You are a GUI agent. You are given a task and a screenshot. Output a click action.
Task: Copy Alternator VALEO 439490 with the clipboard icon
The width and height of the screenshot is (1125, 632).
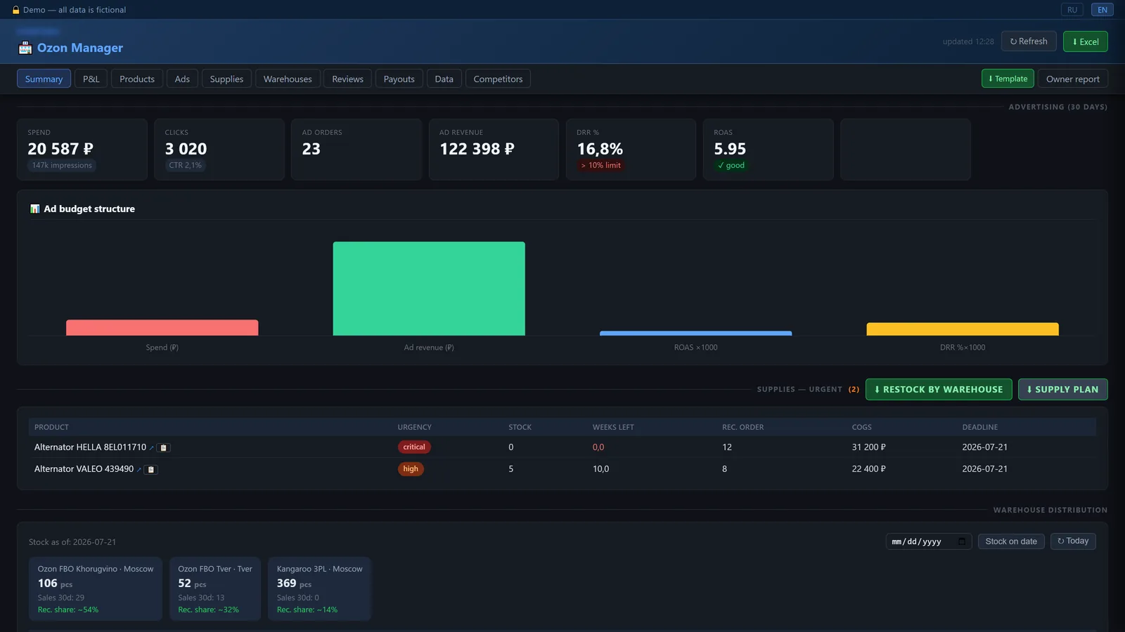point(151,469)
